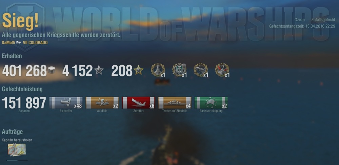Select the Ausfälle ribbon
Image resolution: width=339 pixels, height=165 pixels.
[102, 103]
